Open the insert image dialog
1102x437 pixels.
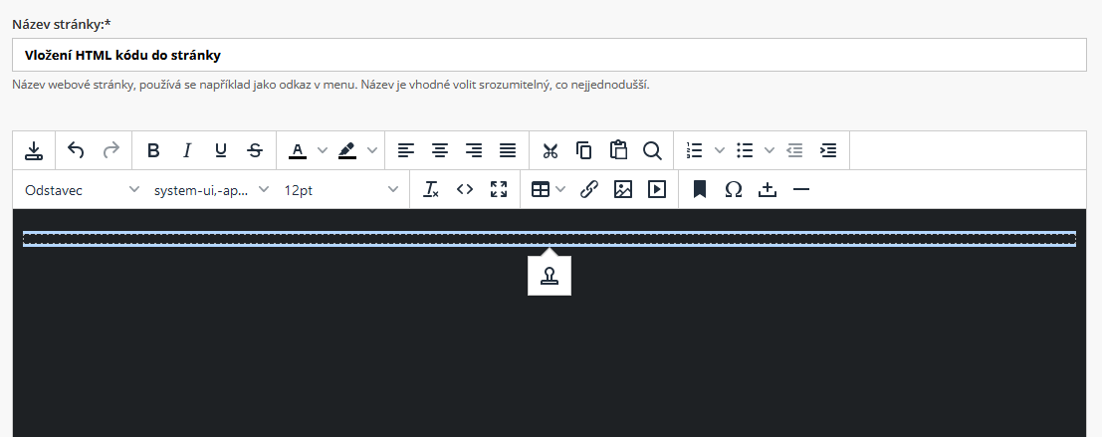coord(623,189)
